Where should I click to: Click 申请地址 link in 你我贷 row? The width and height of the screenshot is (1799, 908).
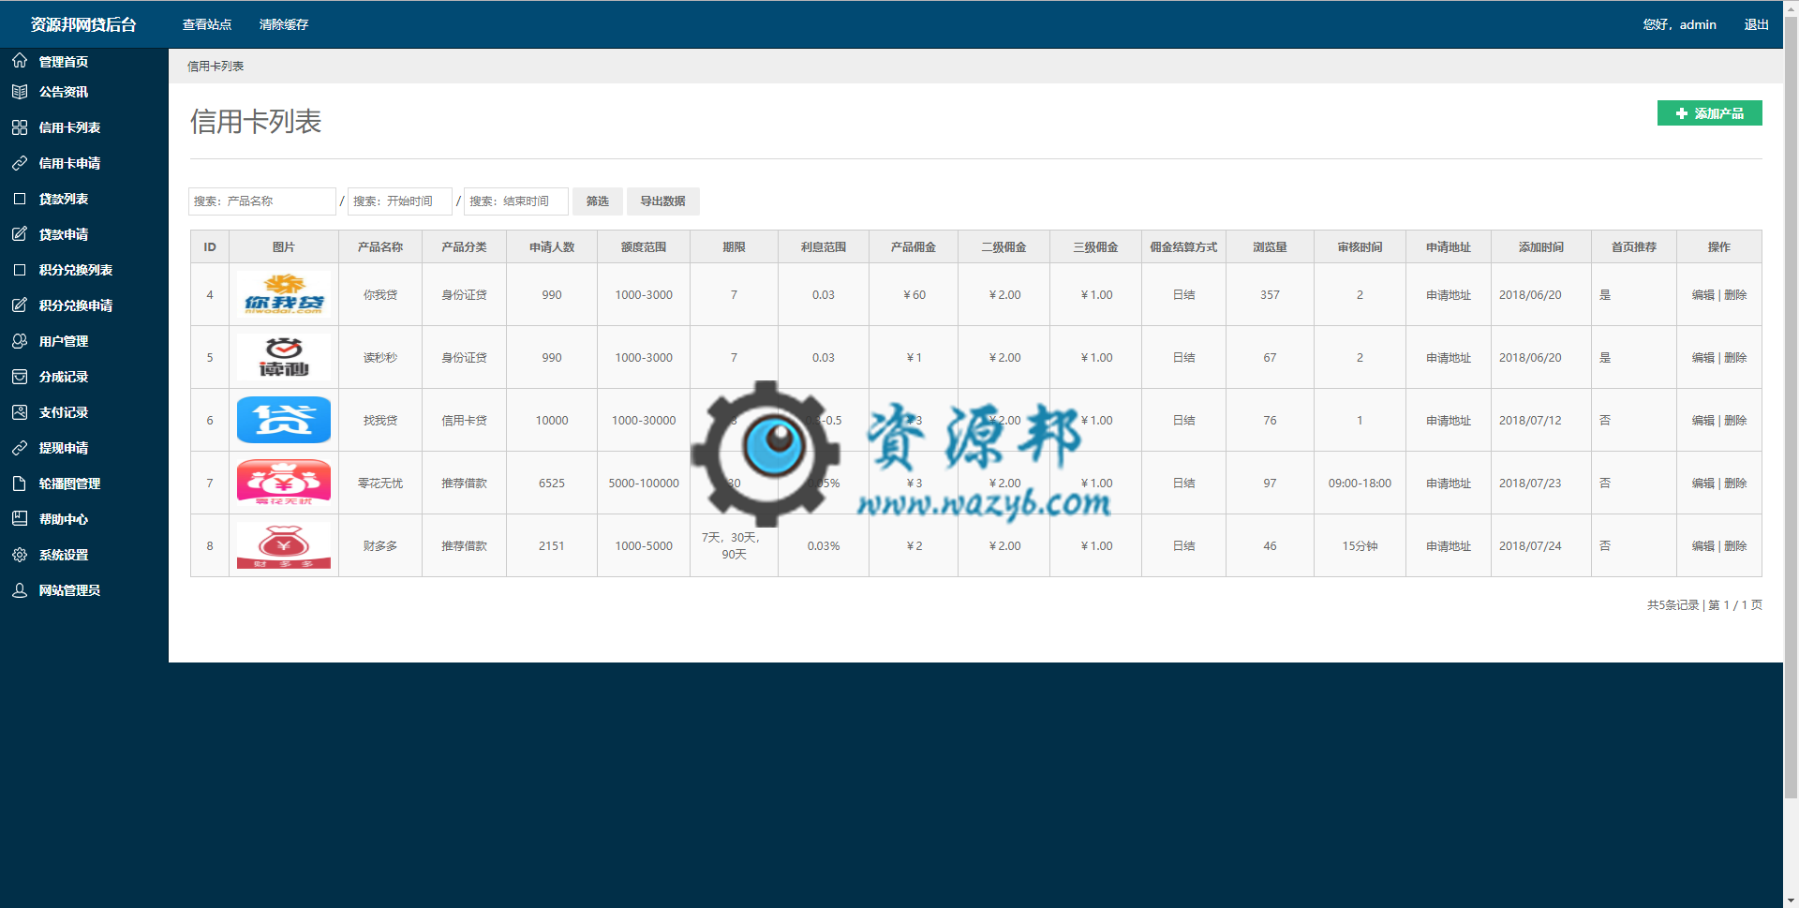pyautogui.click(x=1449, y=294)
